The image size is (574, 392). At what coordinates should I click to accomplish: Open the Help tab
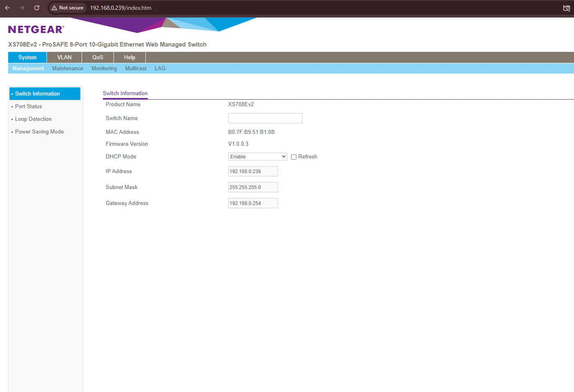129,58
